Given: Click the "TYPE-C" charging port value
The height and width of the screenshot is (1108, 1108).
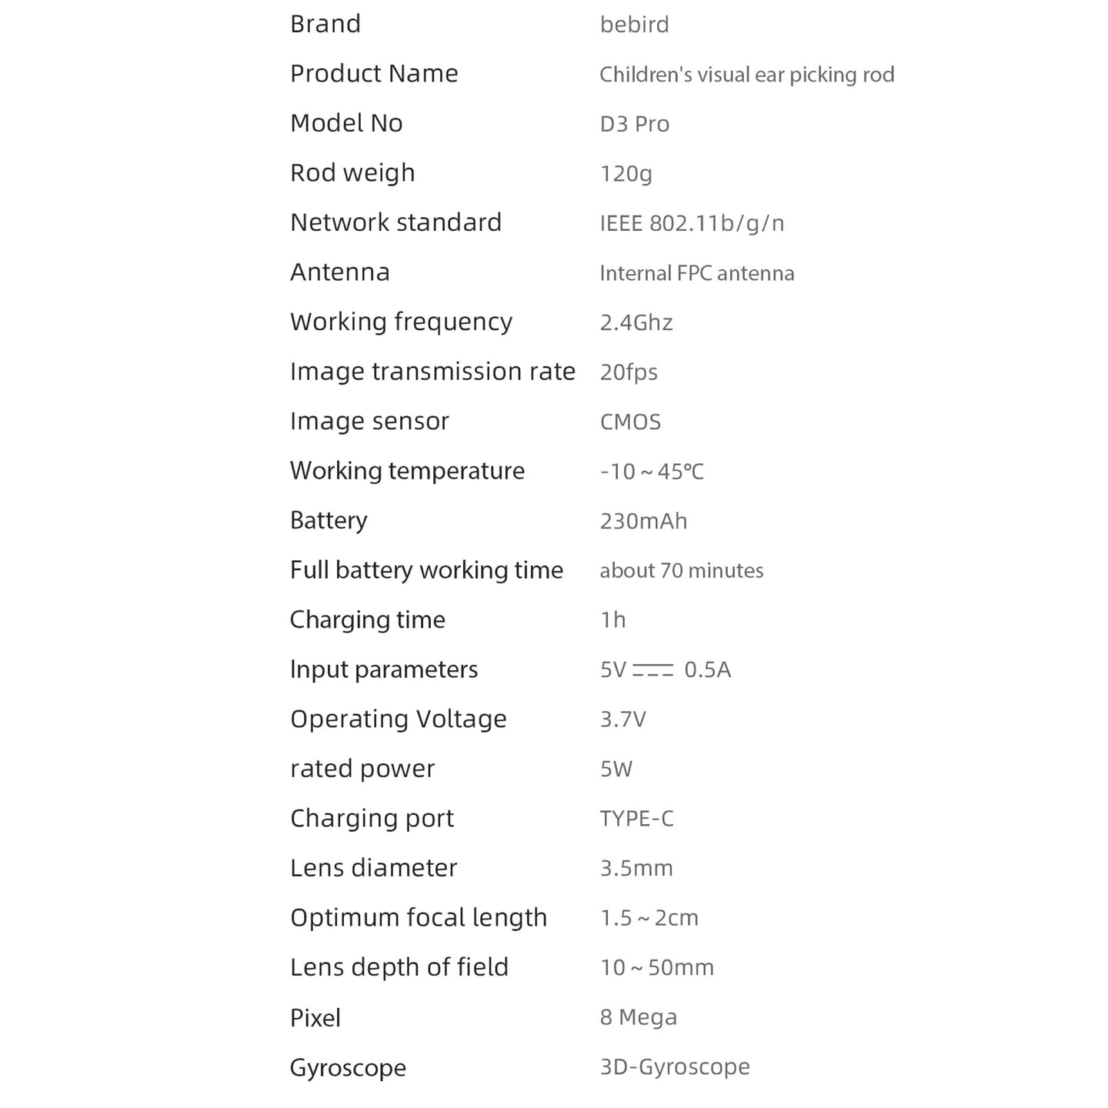Looking at the screenshot, I should pyautogui.click(x=636, y=819).
